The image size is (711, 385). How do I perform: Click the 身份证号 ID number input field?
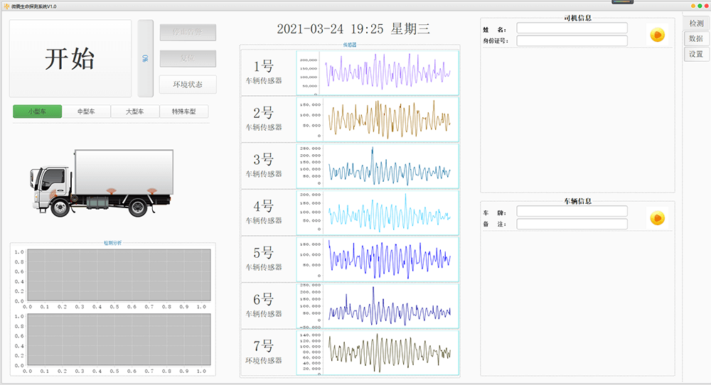(572, 40)
